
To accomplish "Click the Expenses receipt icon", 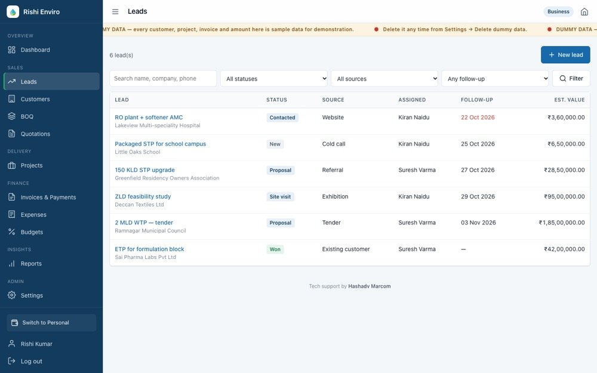I will pos(12,215).
